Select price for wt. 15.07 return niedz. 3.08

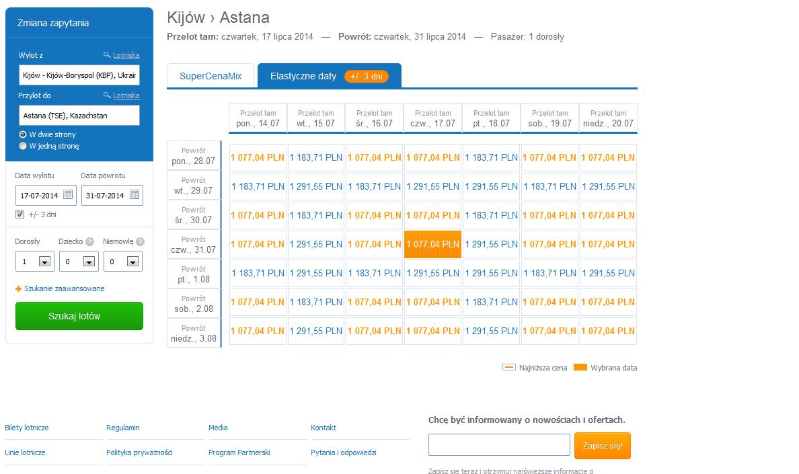click(x=316, y=331)
